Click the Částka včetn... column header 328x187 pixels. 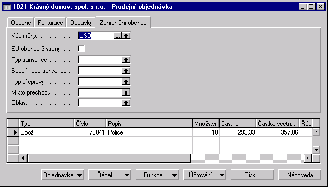[278, 124]
